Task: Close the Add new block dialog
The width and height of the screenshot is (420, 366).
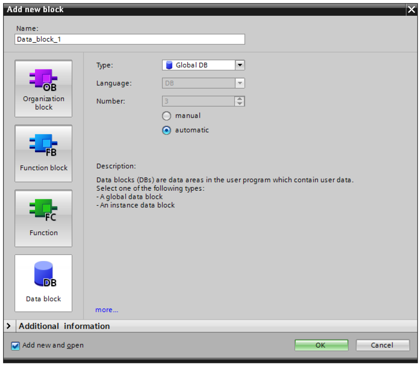Action: (x=411, y=10)
